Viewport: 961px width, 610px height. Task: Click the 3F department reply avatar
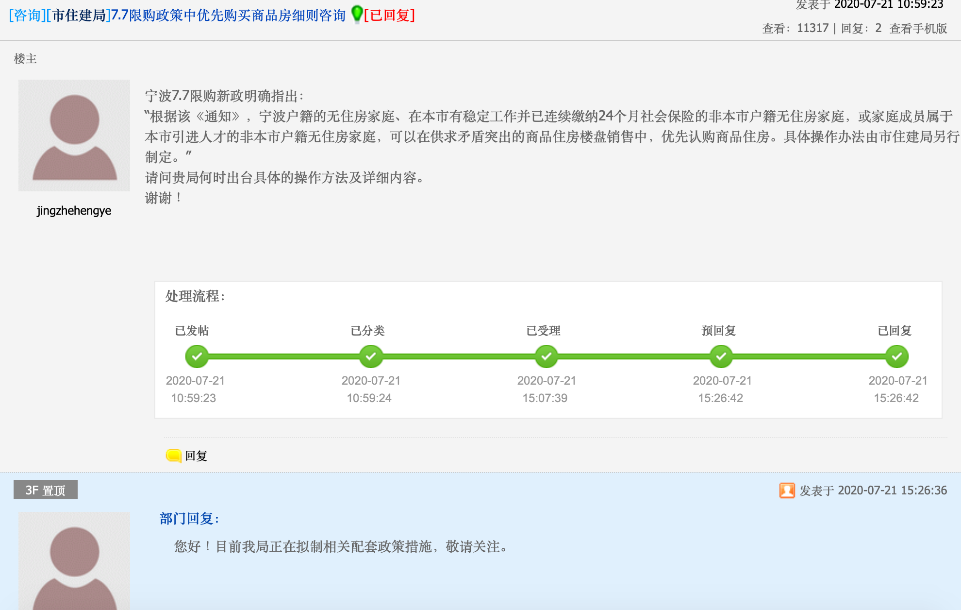pyautogui.click(x=74, y=561)
